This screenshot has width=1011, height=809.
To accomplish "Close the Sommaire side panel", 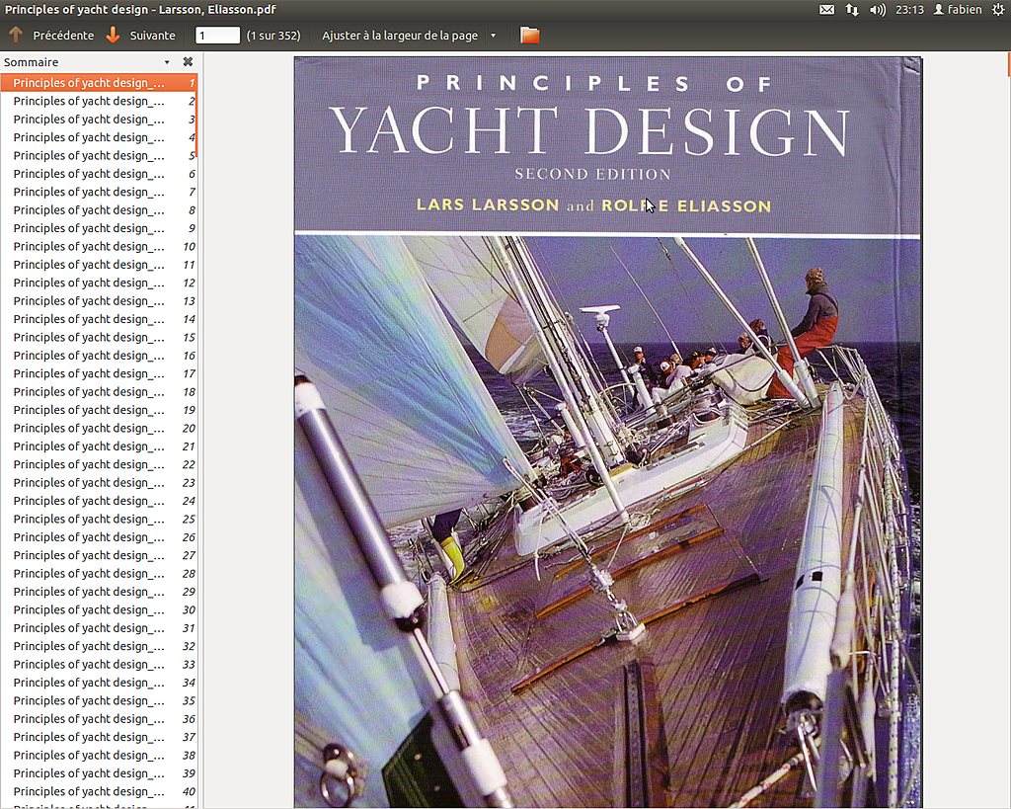I will pos(188,62).
